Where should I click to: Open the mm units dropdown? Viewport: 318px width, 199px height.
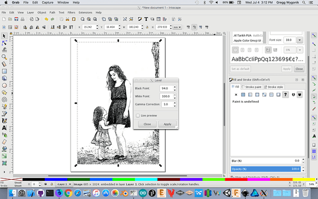[x=177, y=27]
